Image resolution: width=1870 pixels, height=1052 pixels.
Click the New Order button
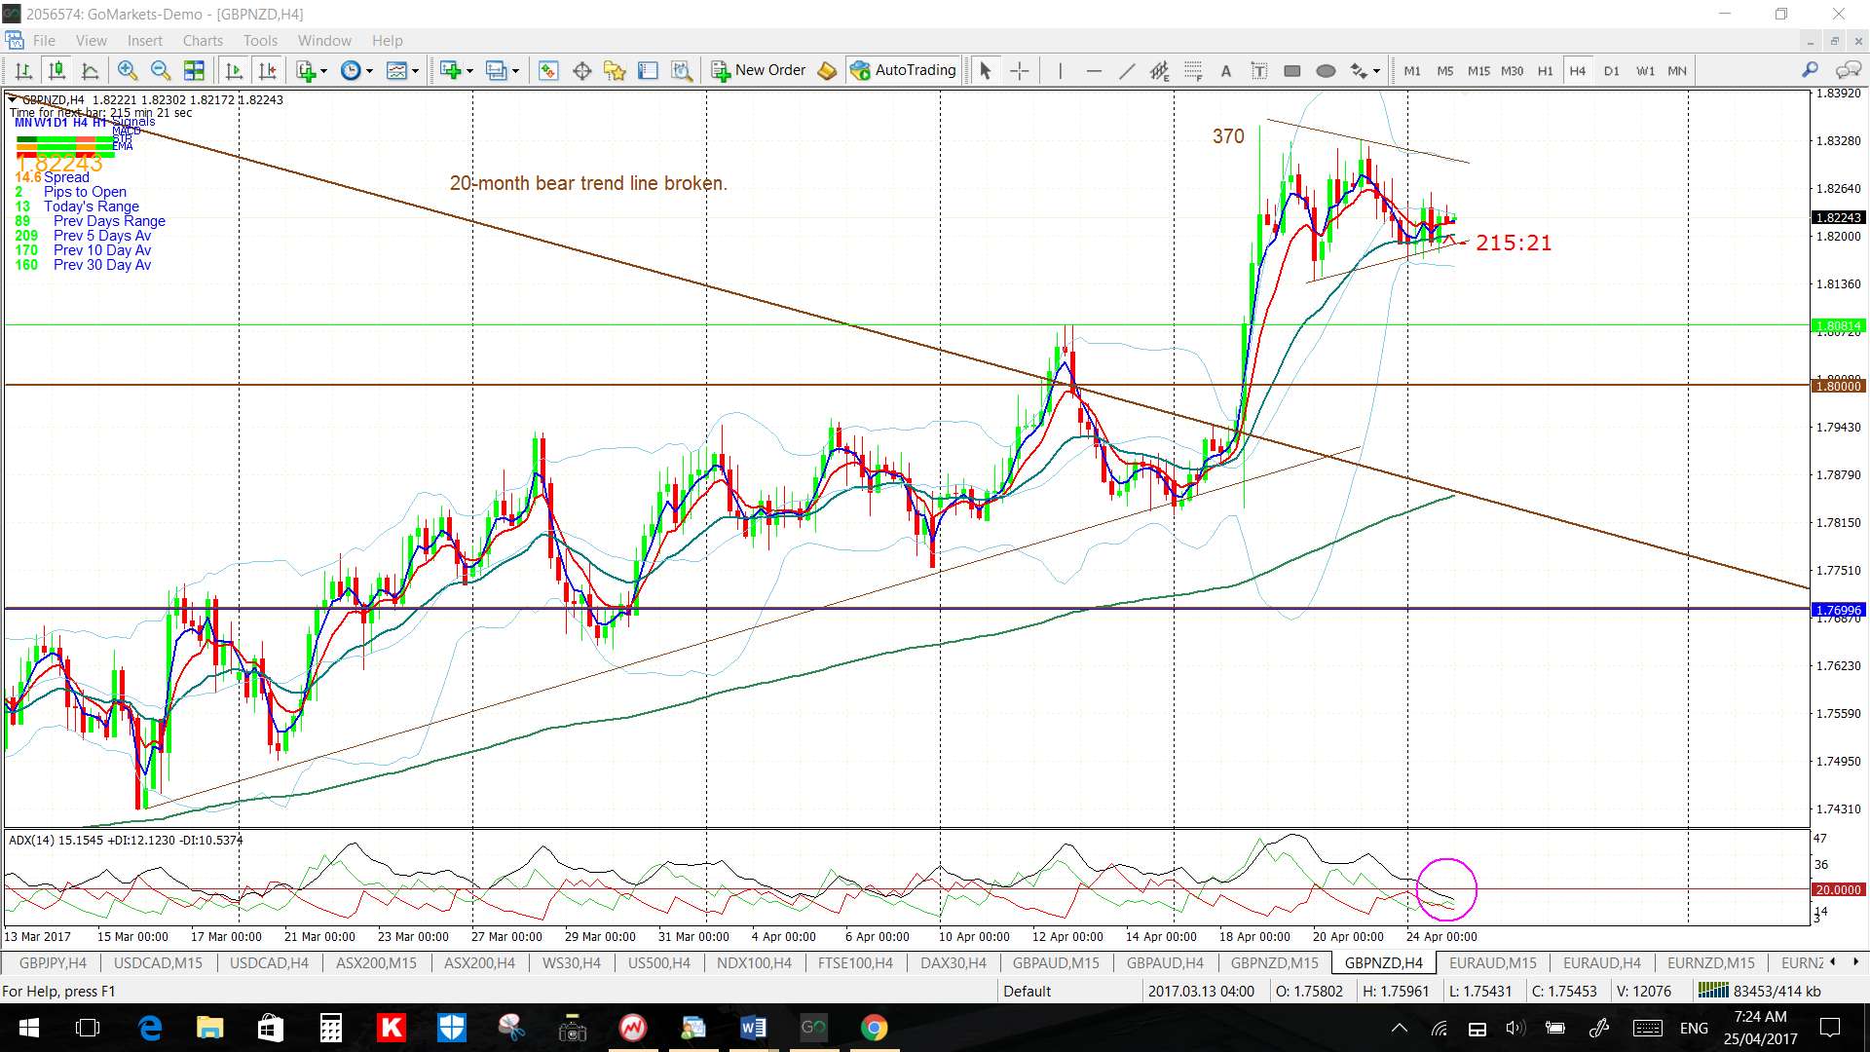[x=759, y=70]
